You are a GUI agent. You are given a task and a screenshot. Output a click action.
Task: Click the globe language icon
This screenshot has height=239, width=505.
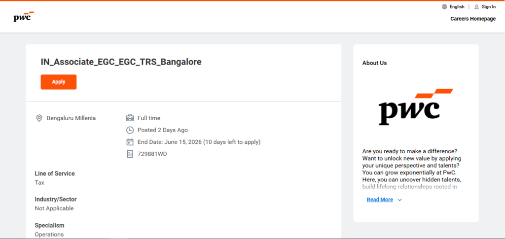pos(444,7)
